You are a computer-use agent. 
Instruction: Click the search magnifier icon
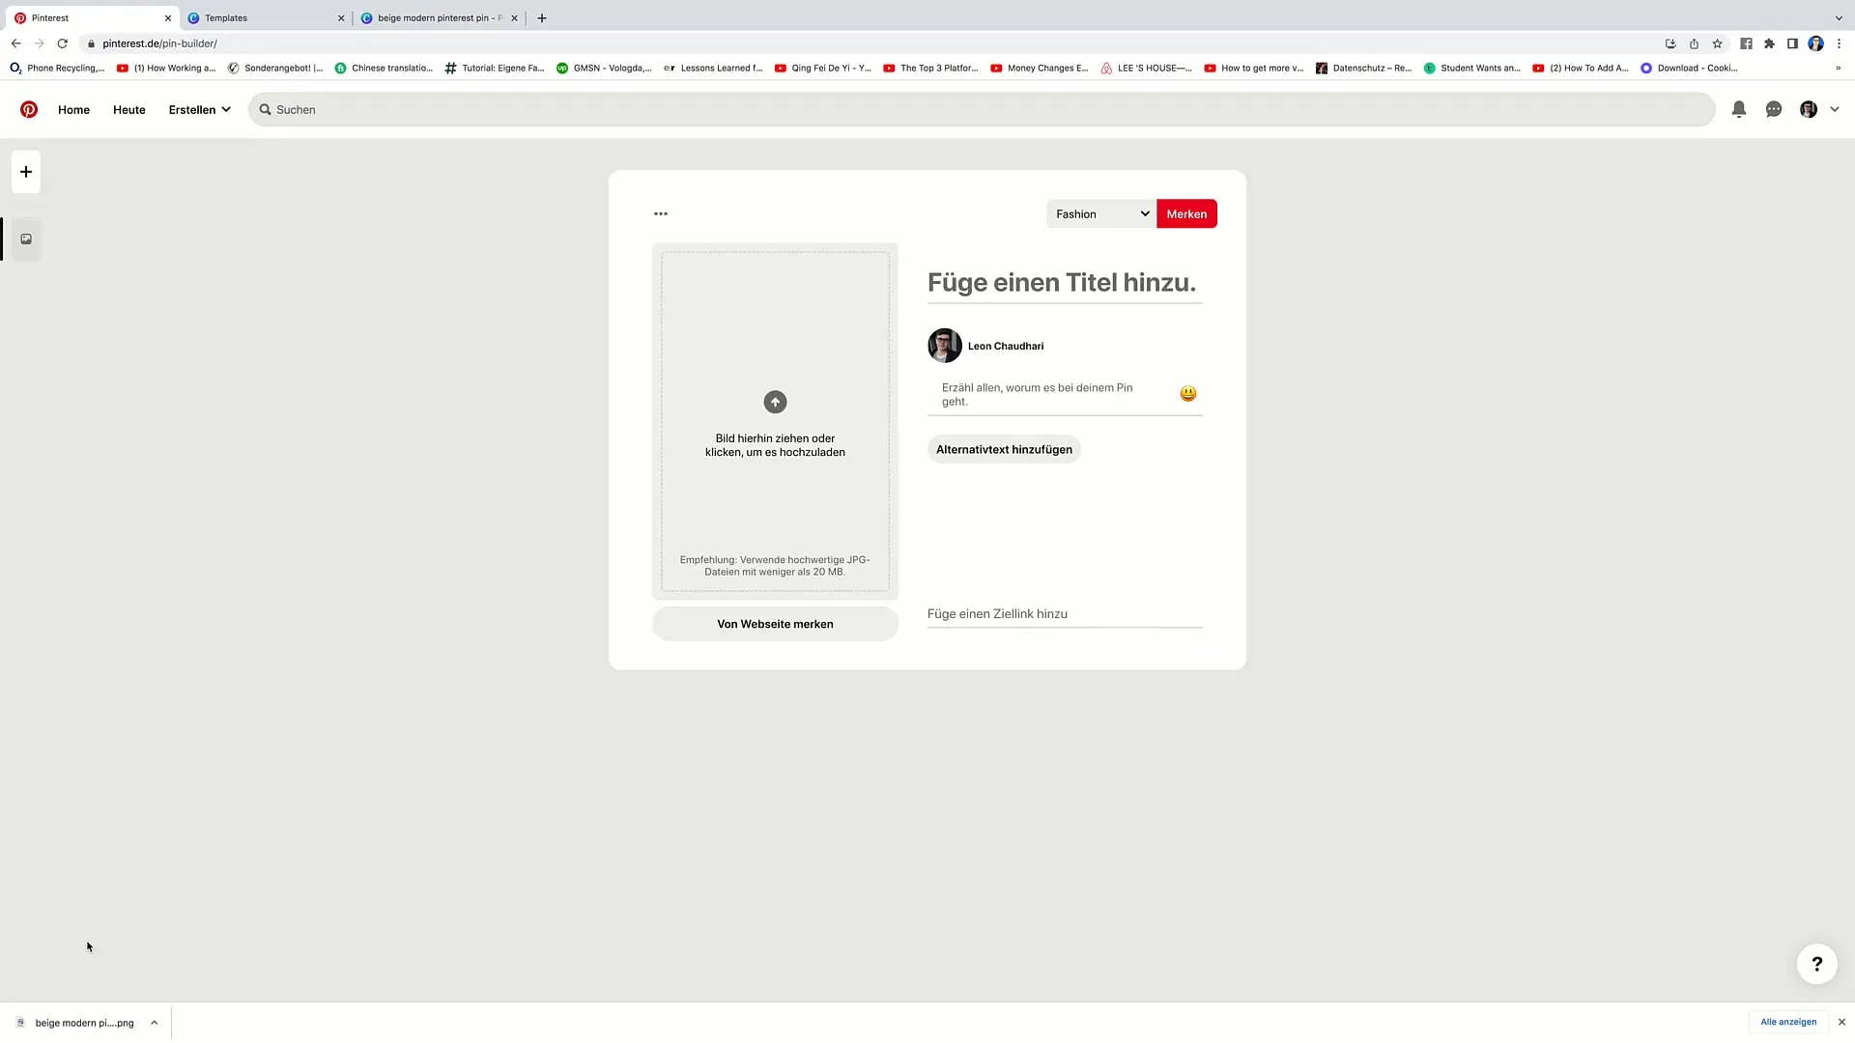click(264, 109)
